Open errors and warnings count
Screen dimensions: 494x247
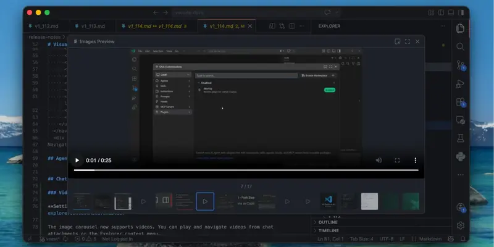pos(85,239)
